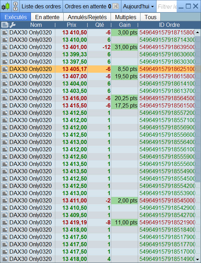This screenshot has height=263, width=201.
Task: Select the gain cell 31,00 pts
Action: [x=124, y=47]
